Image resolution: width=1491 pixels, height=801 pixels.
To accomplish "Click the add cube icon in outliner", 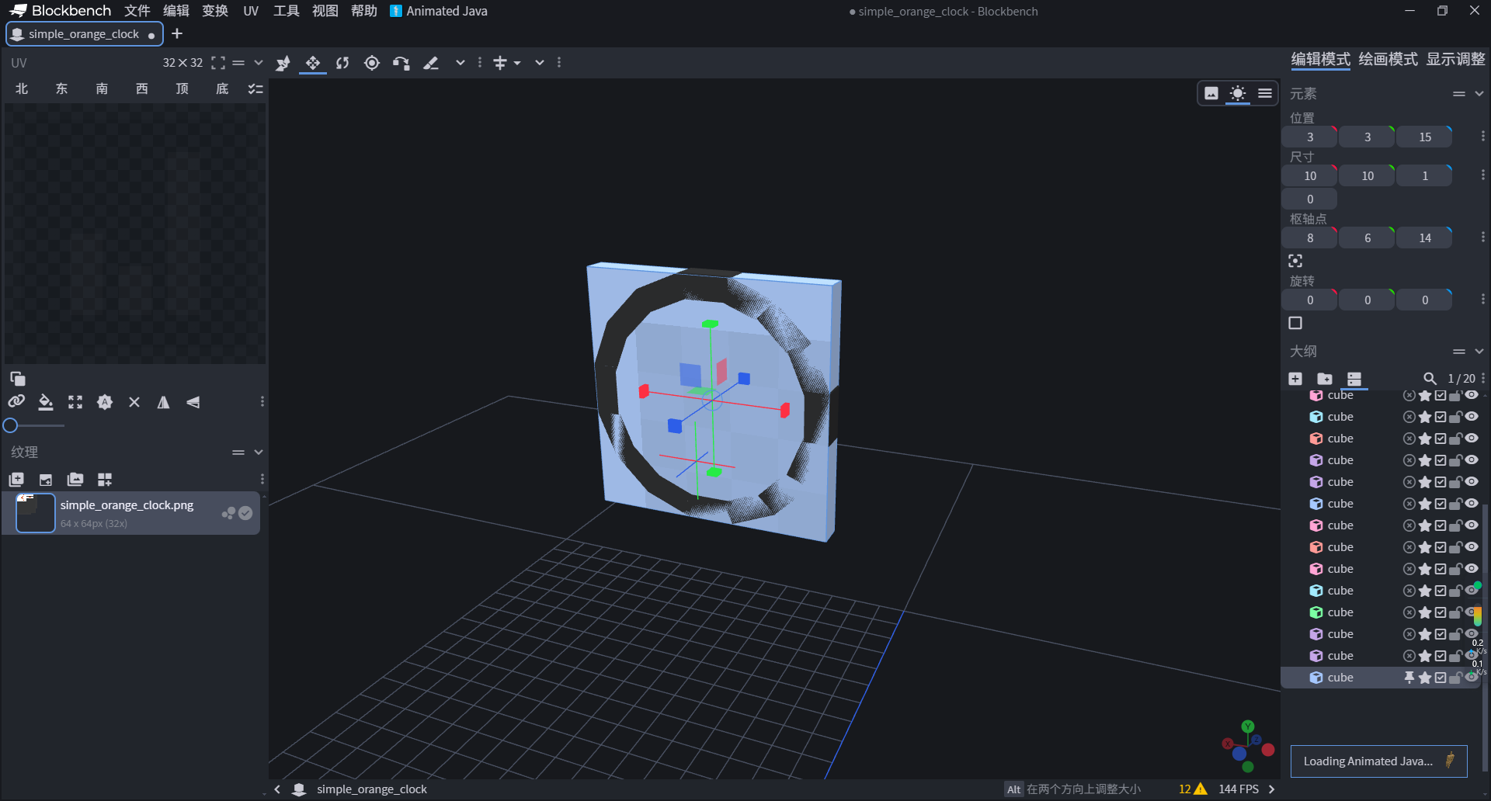I will (x=1295, y=379).
